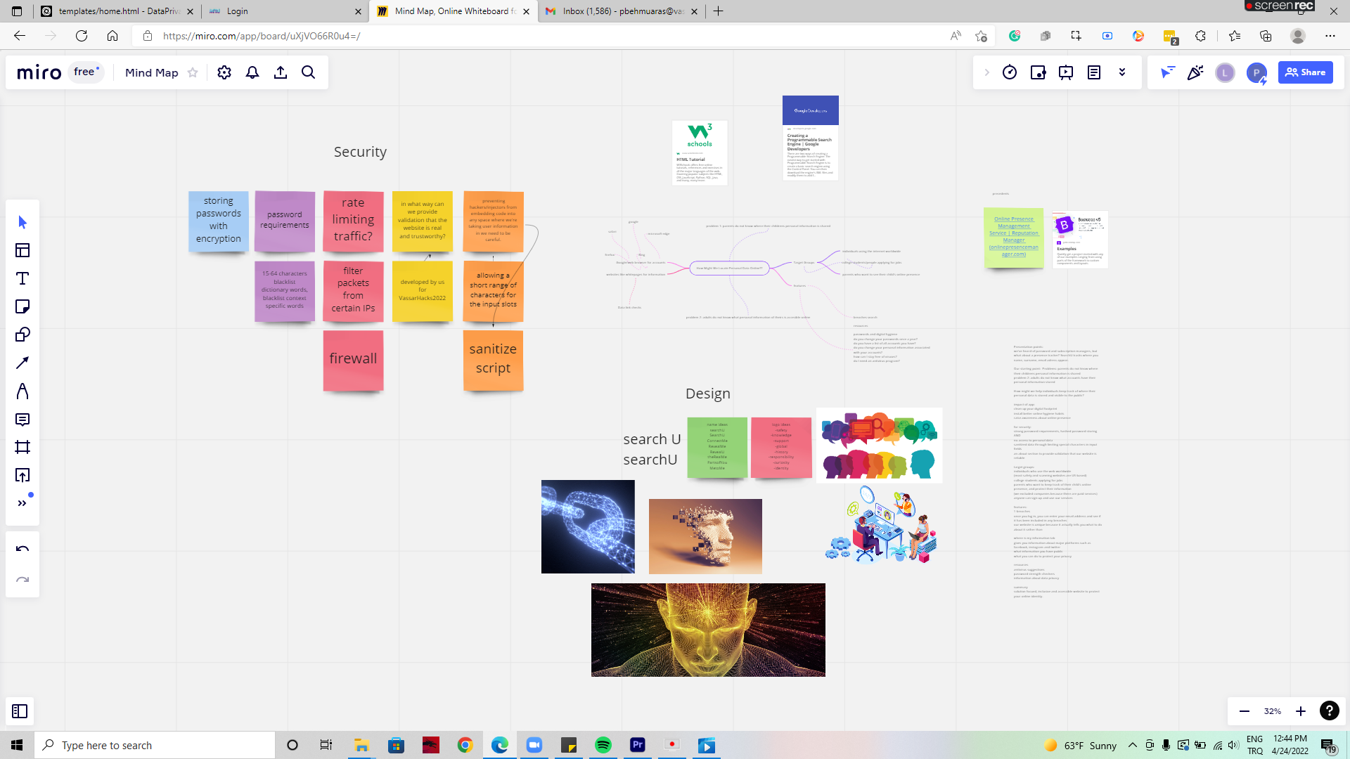Open the Templates tool in the sidebar

(x=22, y=250)
